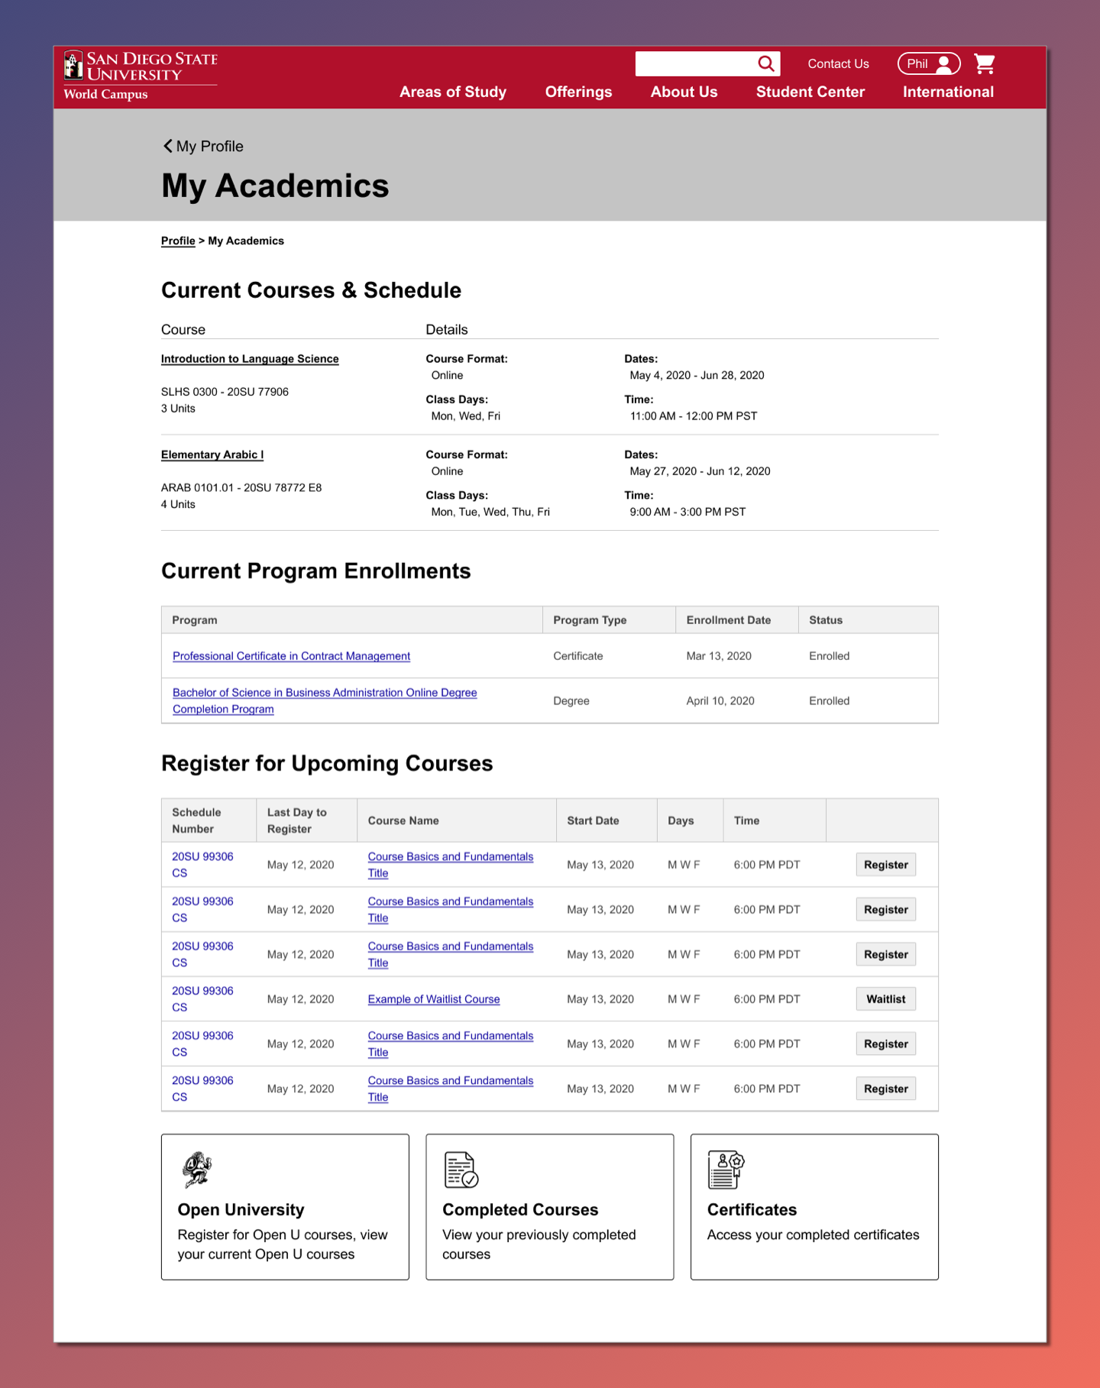Open the Student Center menu
This screenshot has height=1388, width=1100.
(x=810, y=92)
